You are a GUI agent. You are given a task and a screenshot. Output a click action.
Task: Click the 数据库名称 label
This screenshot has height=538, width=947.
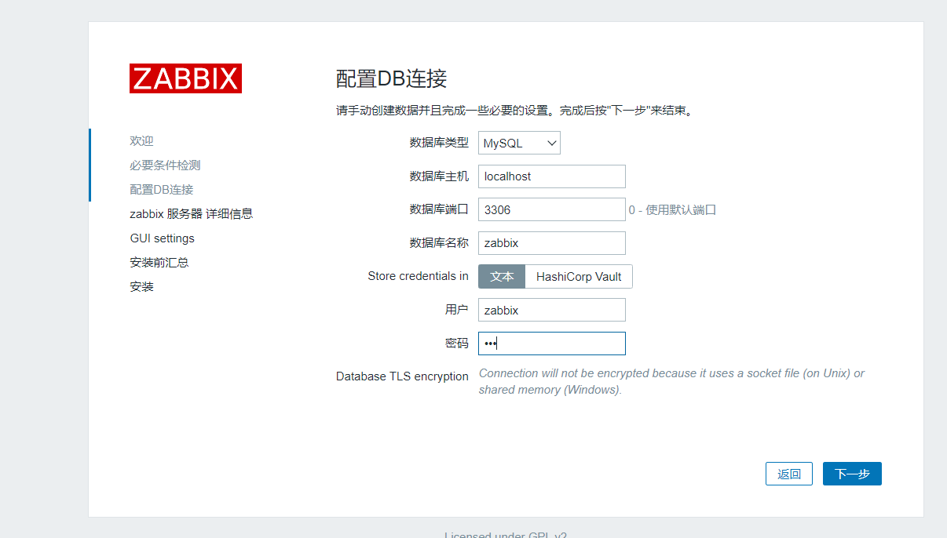coord(439,243)
